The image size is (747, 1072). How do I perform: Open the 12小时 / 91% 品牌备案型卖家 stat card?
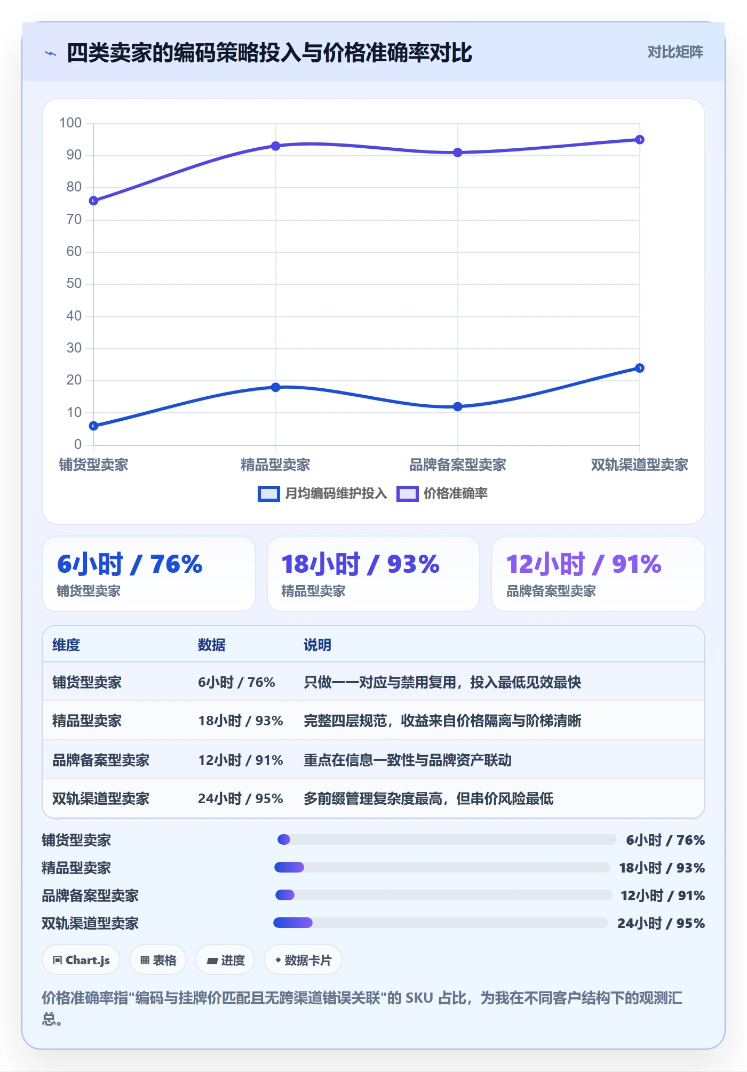click(x=598, y=574)
